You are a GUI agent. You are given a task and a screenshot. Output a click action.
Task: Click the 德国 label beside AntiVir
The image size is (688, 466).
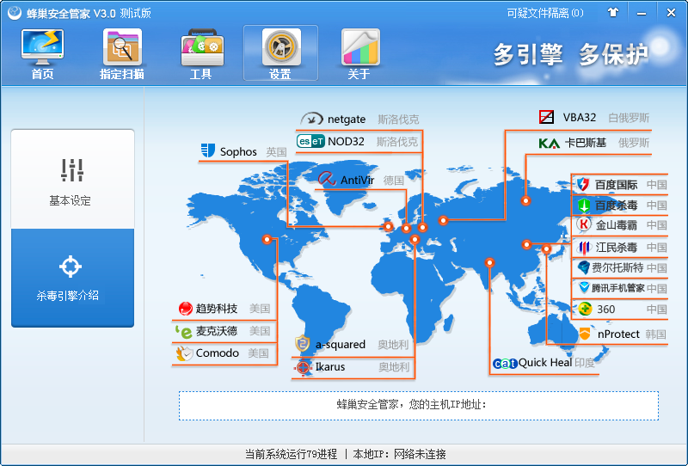393,180
